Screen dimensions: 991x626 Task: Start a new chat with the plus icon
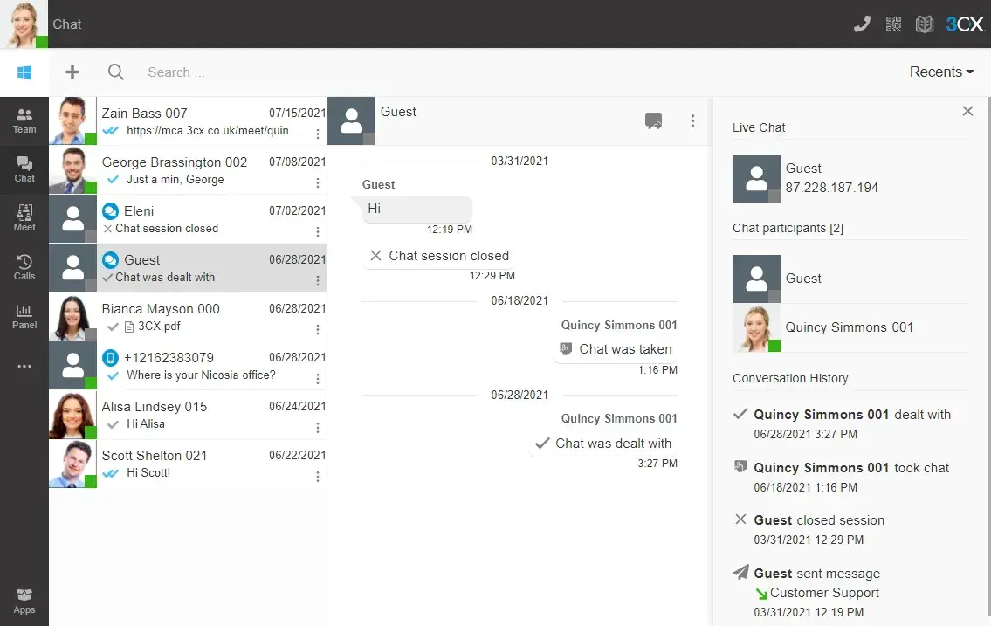click(x=72, y=72)
